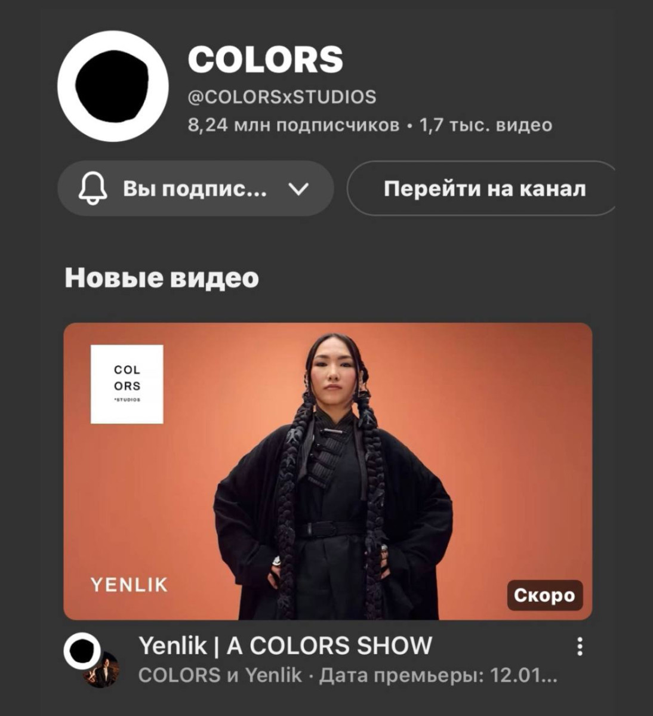Click the small Yenlik collaborator avatar
The width and height of the screenshot is (653, 716).
click(101, 671)
